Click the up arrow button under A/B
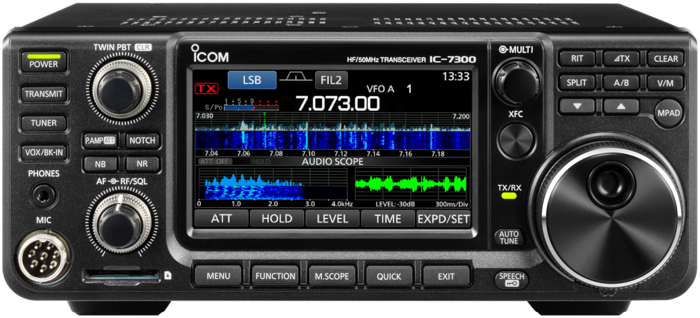 (x=621, y=107)
